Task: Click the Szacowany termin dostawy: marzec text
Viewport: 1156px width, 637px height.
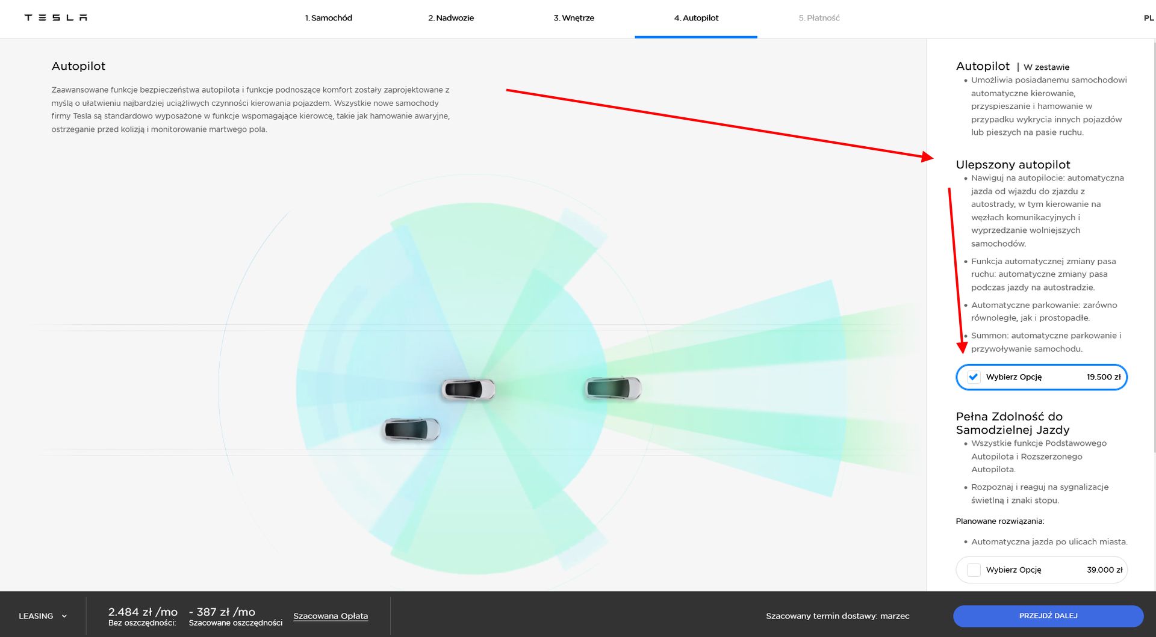Action: click(x=837, y=616)
